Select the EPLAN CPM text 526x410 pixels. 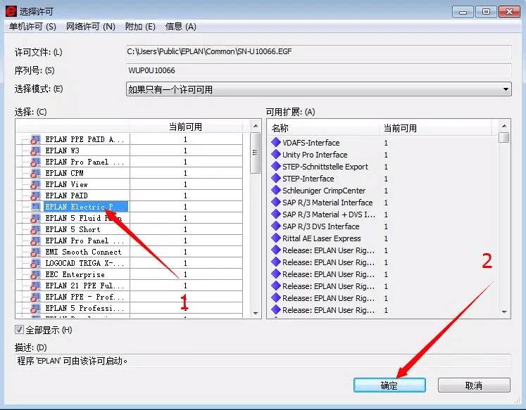pos(64,173)
